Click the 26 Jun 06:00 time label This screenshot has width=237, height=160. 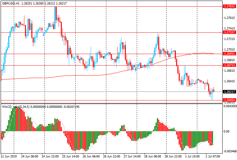91,156
